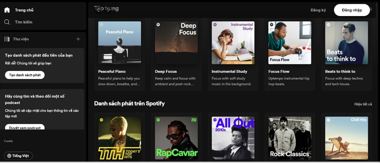
Task: Open the Tiếng Việt language selector
Action: click(x=18, y=156)
